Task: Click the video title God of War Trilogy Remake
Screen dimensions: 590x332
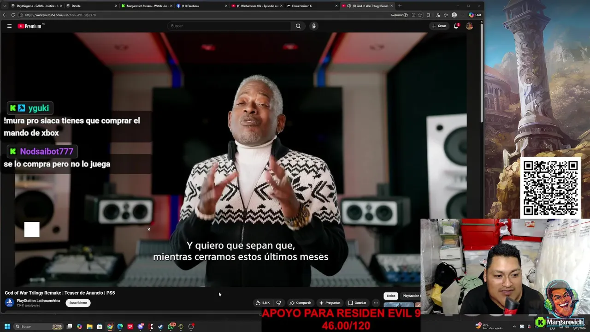Action: 60,293
